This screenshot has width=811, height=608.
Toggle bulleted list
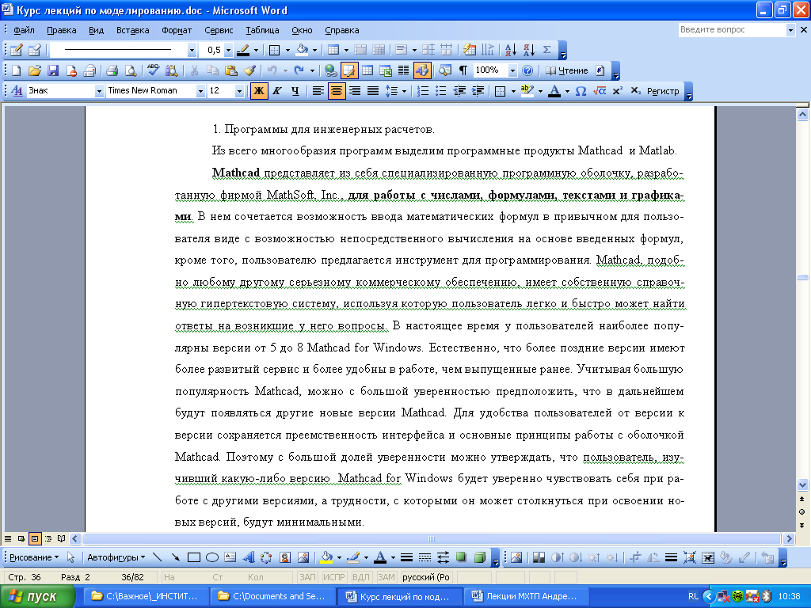pyautogui.click(x=441, y=91)
